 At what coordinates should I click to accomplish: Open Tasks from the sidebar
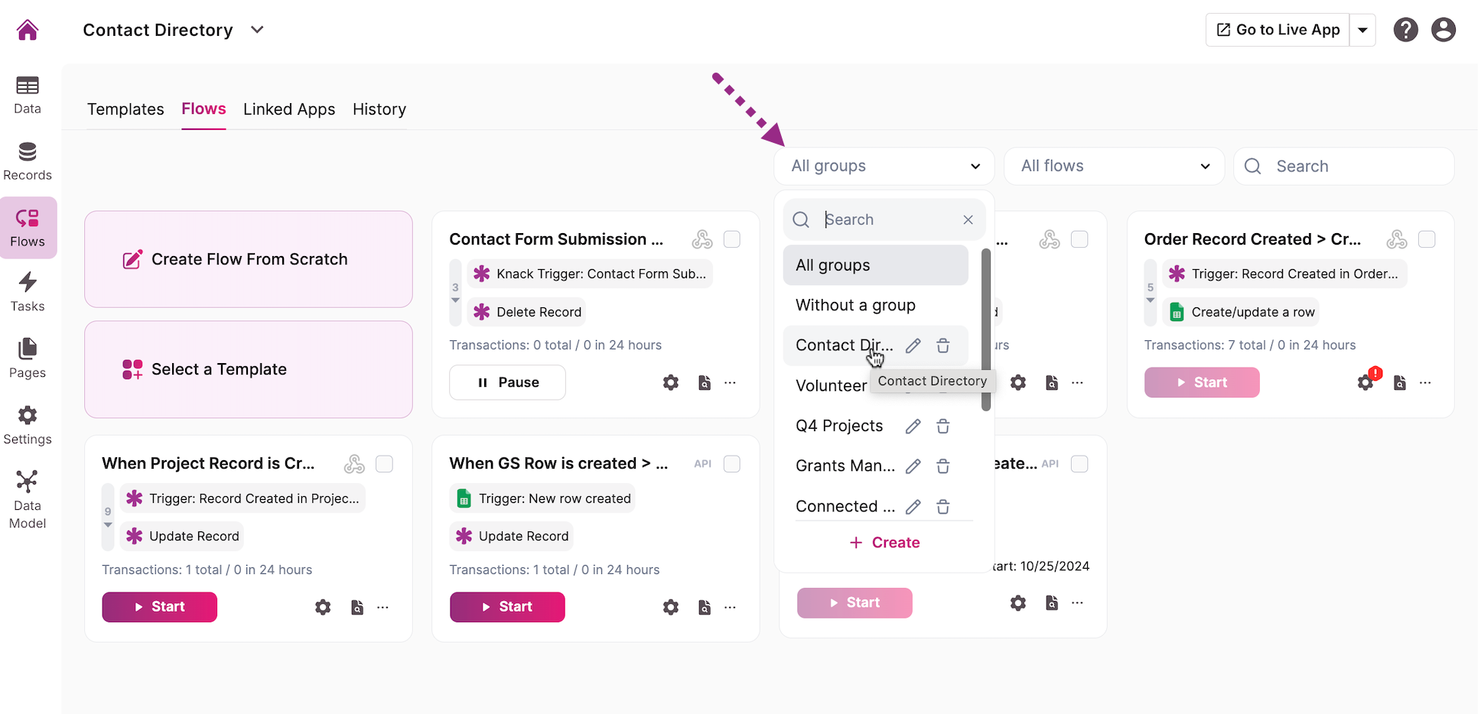(28, 293)
